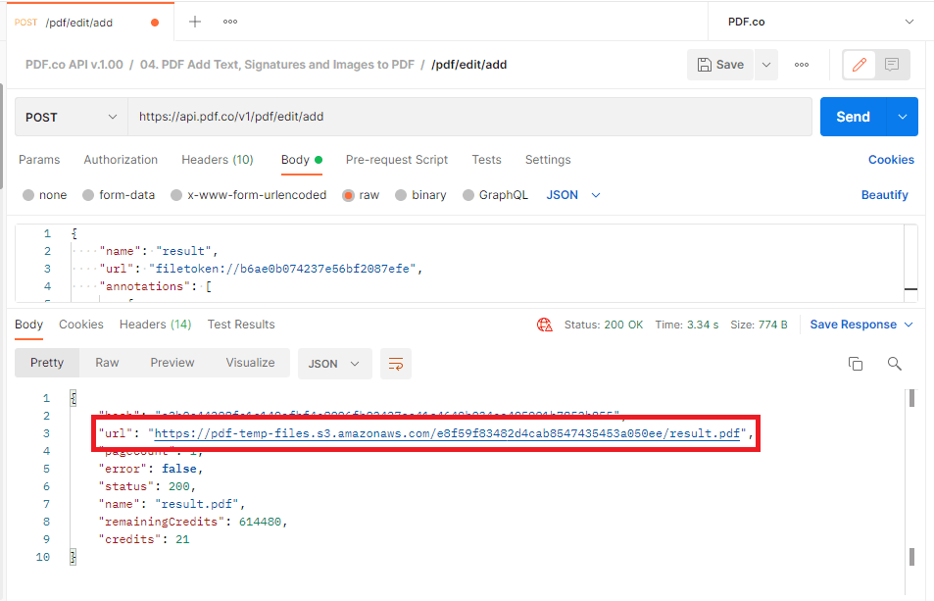This screenshot has height=601, width=934.
Task: Toggle line wrapping in the response viewer
Action: click(395, 363)
